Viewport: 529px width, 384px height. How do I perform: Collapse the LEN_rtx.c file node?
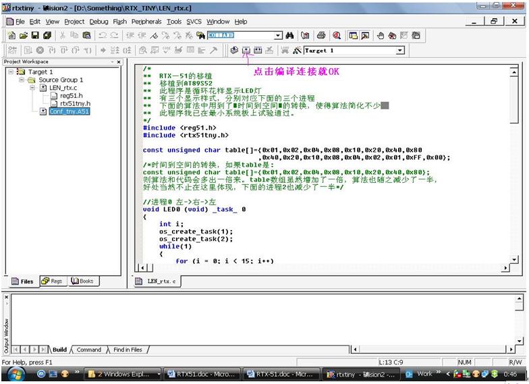coord(34,88)
